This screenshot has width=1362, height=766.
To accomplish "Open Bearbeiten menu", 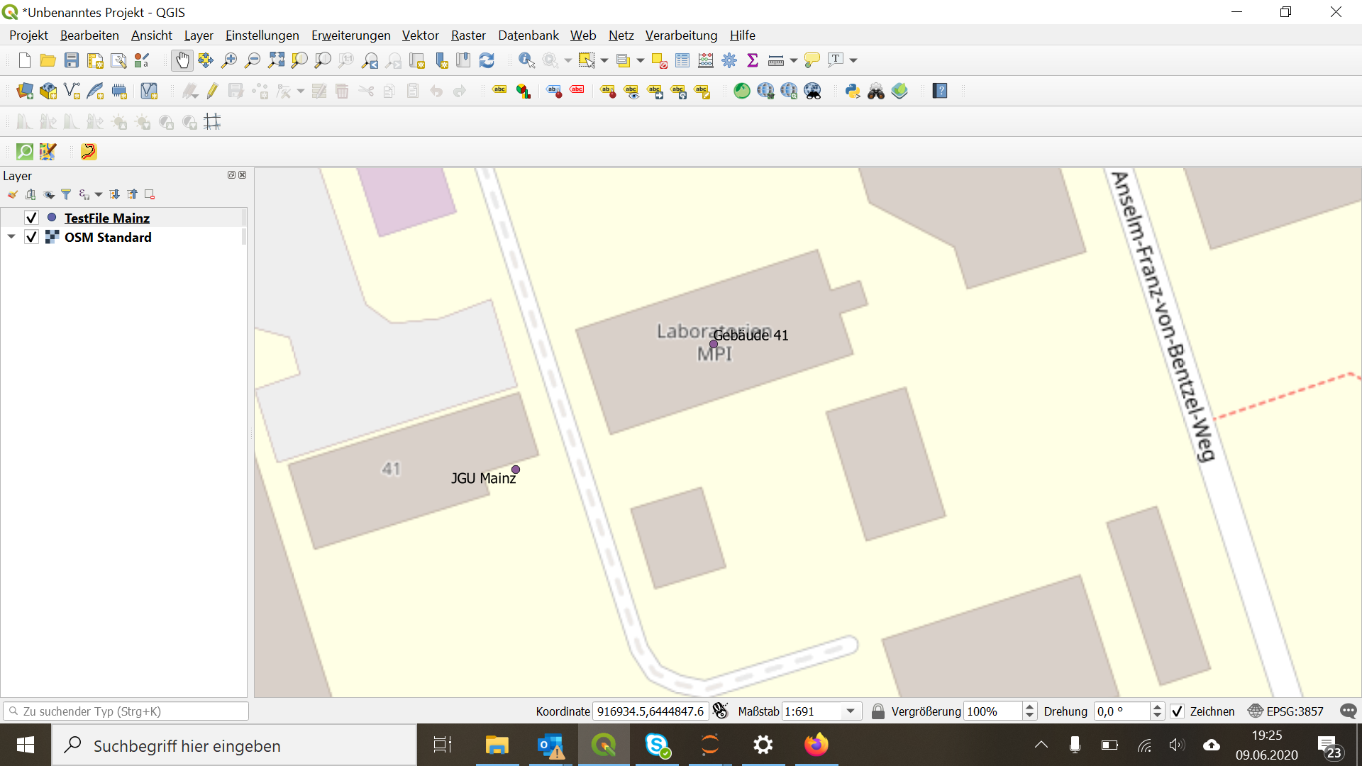I will 89,35.
